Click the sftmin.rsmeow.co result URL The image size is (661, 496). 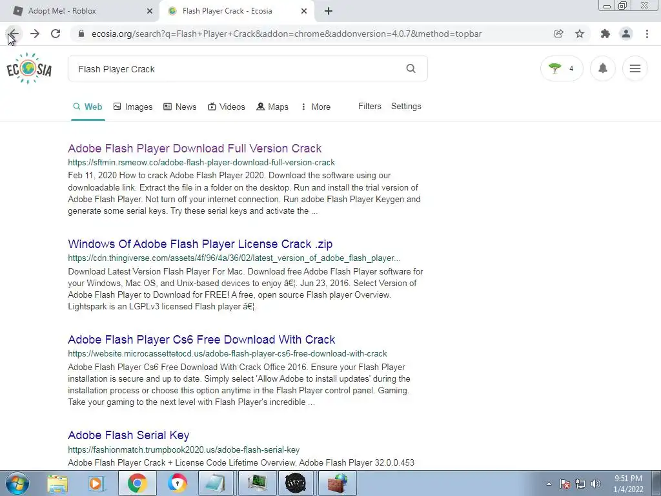pyautogui.click(x=201, y=162)
